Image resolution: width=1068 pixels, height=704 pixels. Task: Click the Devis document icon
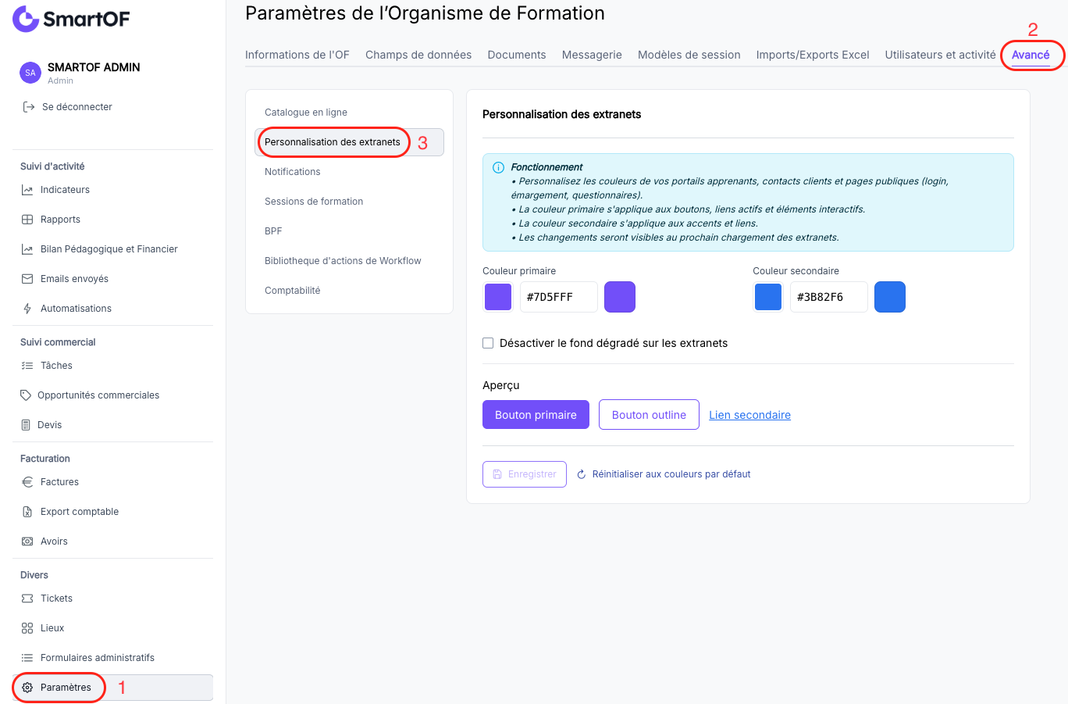(x=26, y=425)
